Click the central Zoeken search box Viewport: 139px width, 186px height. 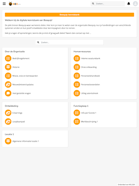tap(69, 43)
